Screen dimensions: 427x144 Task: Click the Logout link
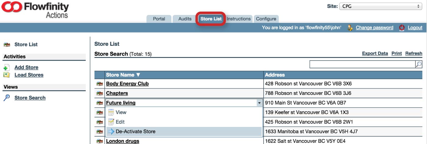coord(415,28)
